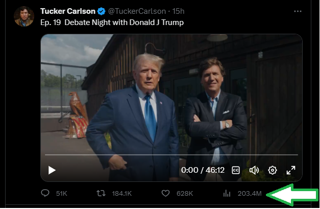320x209 pixels.
Task: Click Tucker Carlson's profile avatar
Action: (23, 17)
